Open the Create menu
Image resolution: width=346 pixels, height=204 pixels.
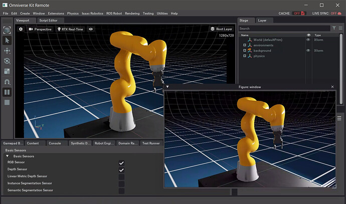[x=25, y=13]
